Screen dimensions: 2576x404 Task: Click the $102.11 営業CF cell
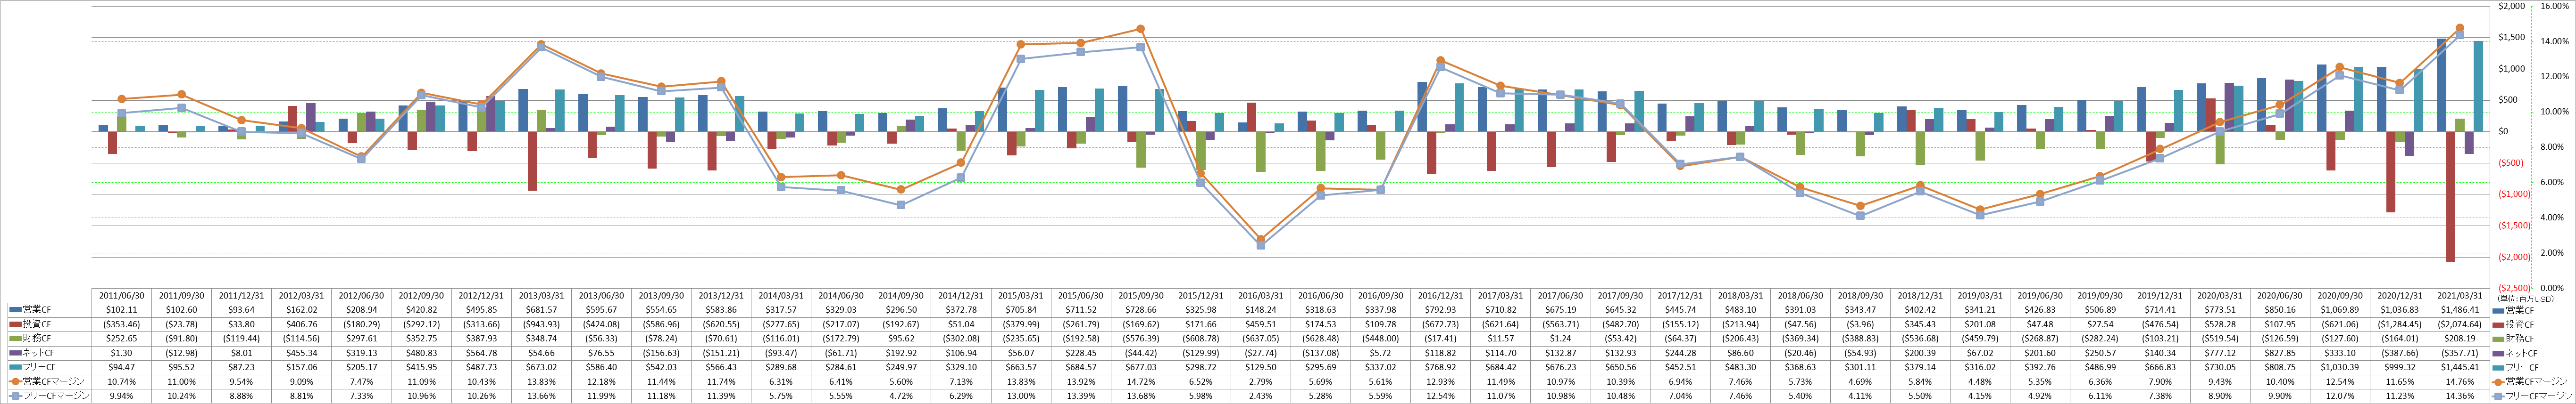point(121,310)
